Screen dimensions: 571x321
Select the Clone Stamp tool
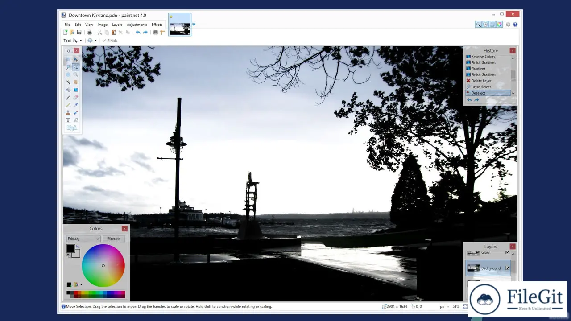(x=68, y=112)
